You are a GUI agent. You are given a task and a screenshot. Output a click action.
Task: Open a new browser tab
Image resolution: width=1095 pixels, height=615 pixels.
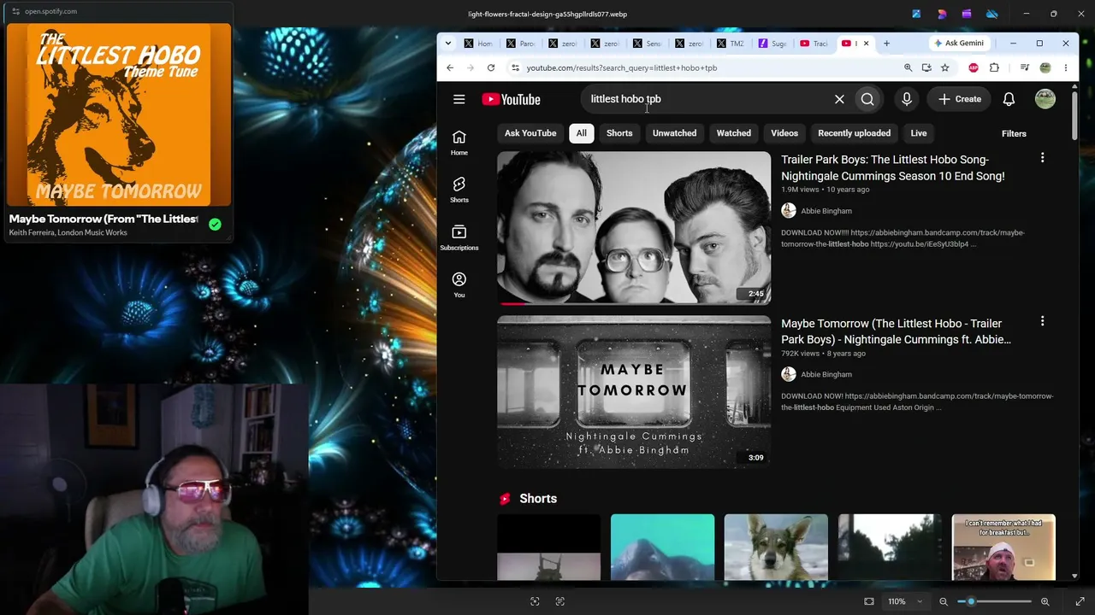coord(886,44)
